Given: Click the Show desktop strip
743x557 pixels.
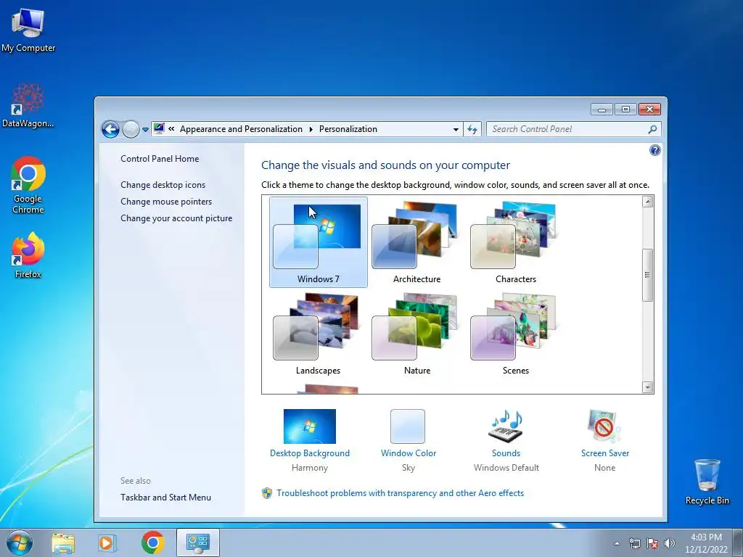Looking at the screenshot, I should pyautogui.click(x=739, y=543).
